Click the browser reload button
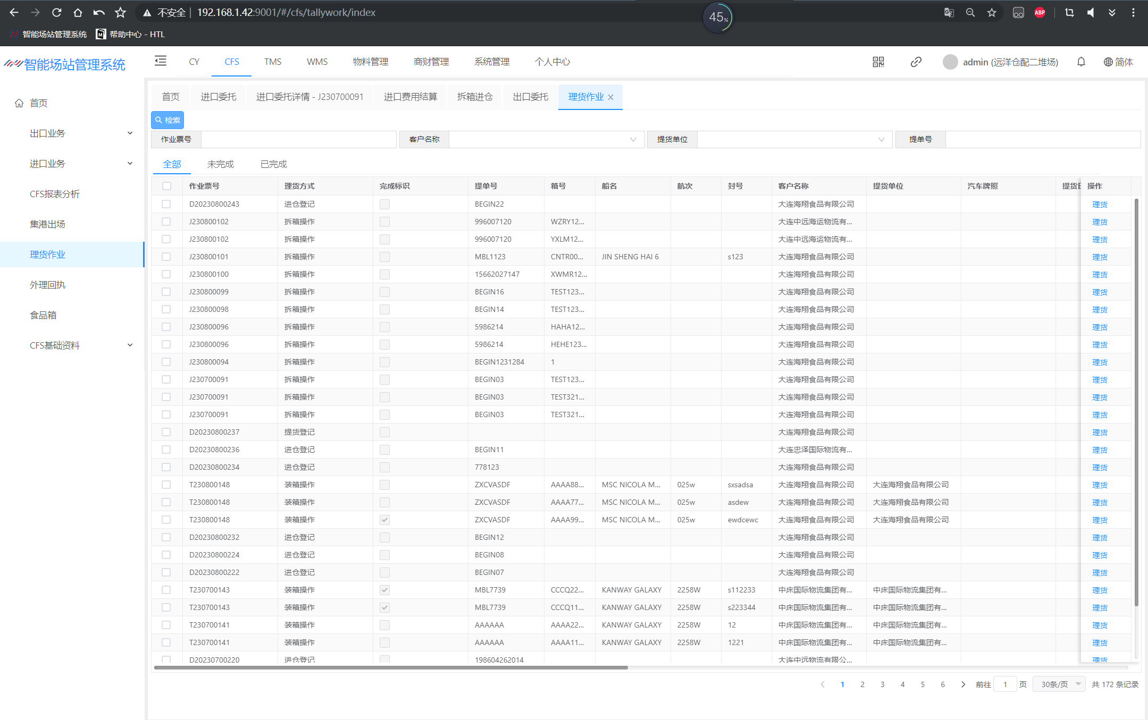 click(57, 12)
